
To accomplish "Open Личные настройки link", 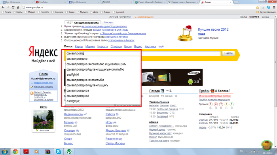I will pos(120,17).
